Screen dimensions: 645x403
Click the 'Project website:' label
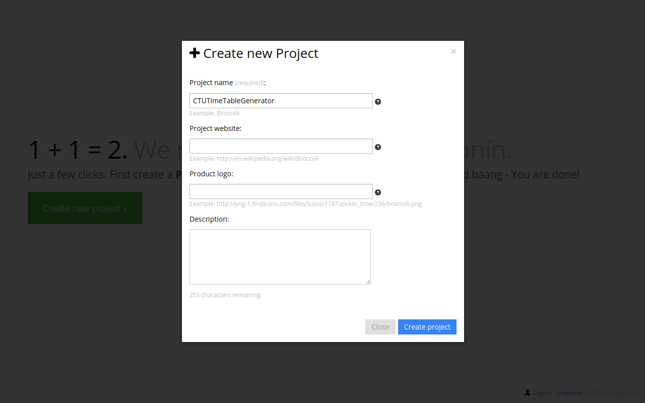pyautogui.click(x=216, y=128)
